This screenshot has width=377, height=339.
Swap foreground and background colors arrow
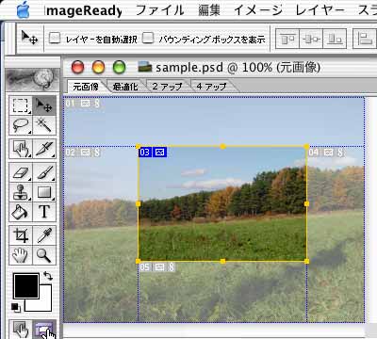pyautogui.click(x=48, y=276)
